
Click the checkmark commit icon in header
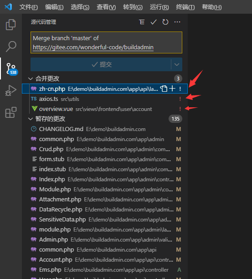coord(154,22)
